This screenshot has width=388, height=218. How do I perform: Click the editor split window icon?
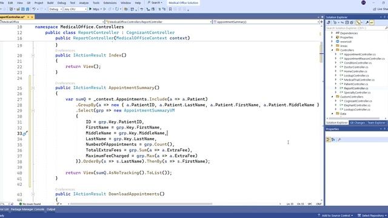321,22
